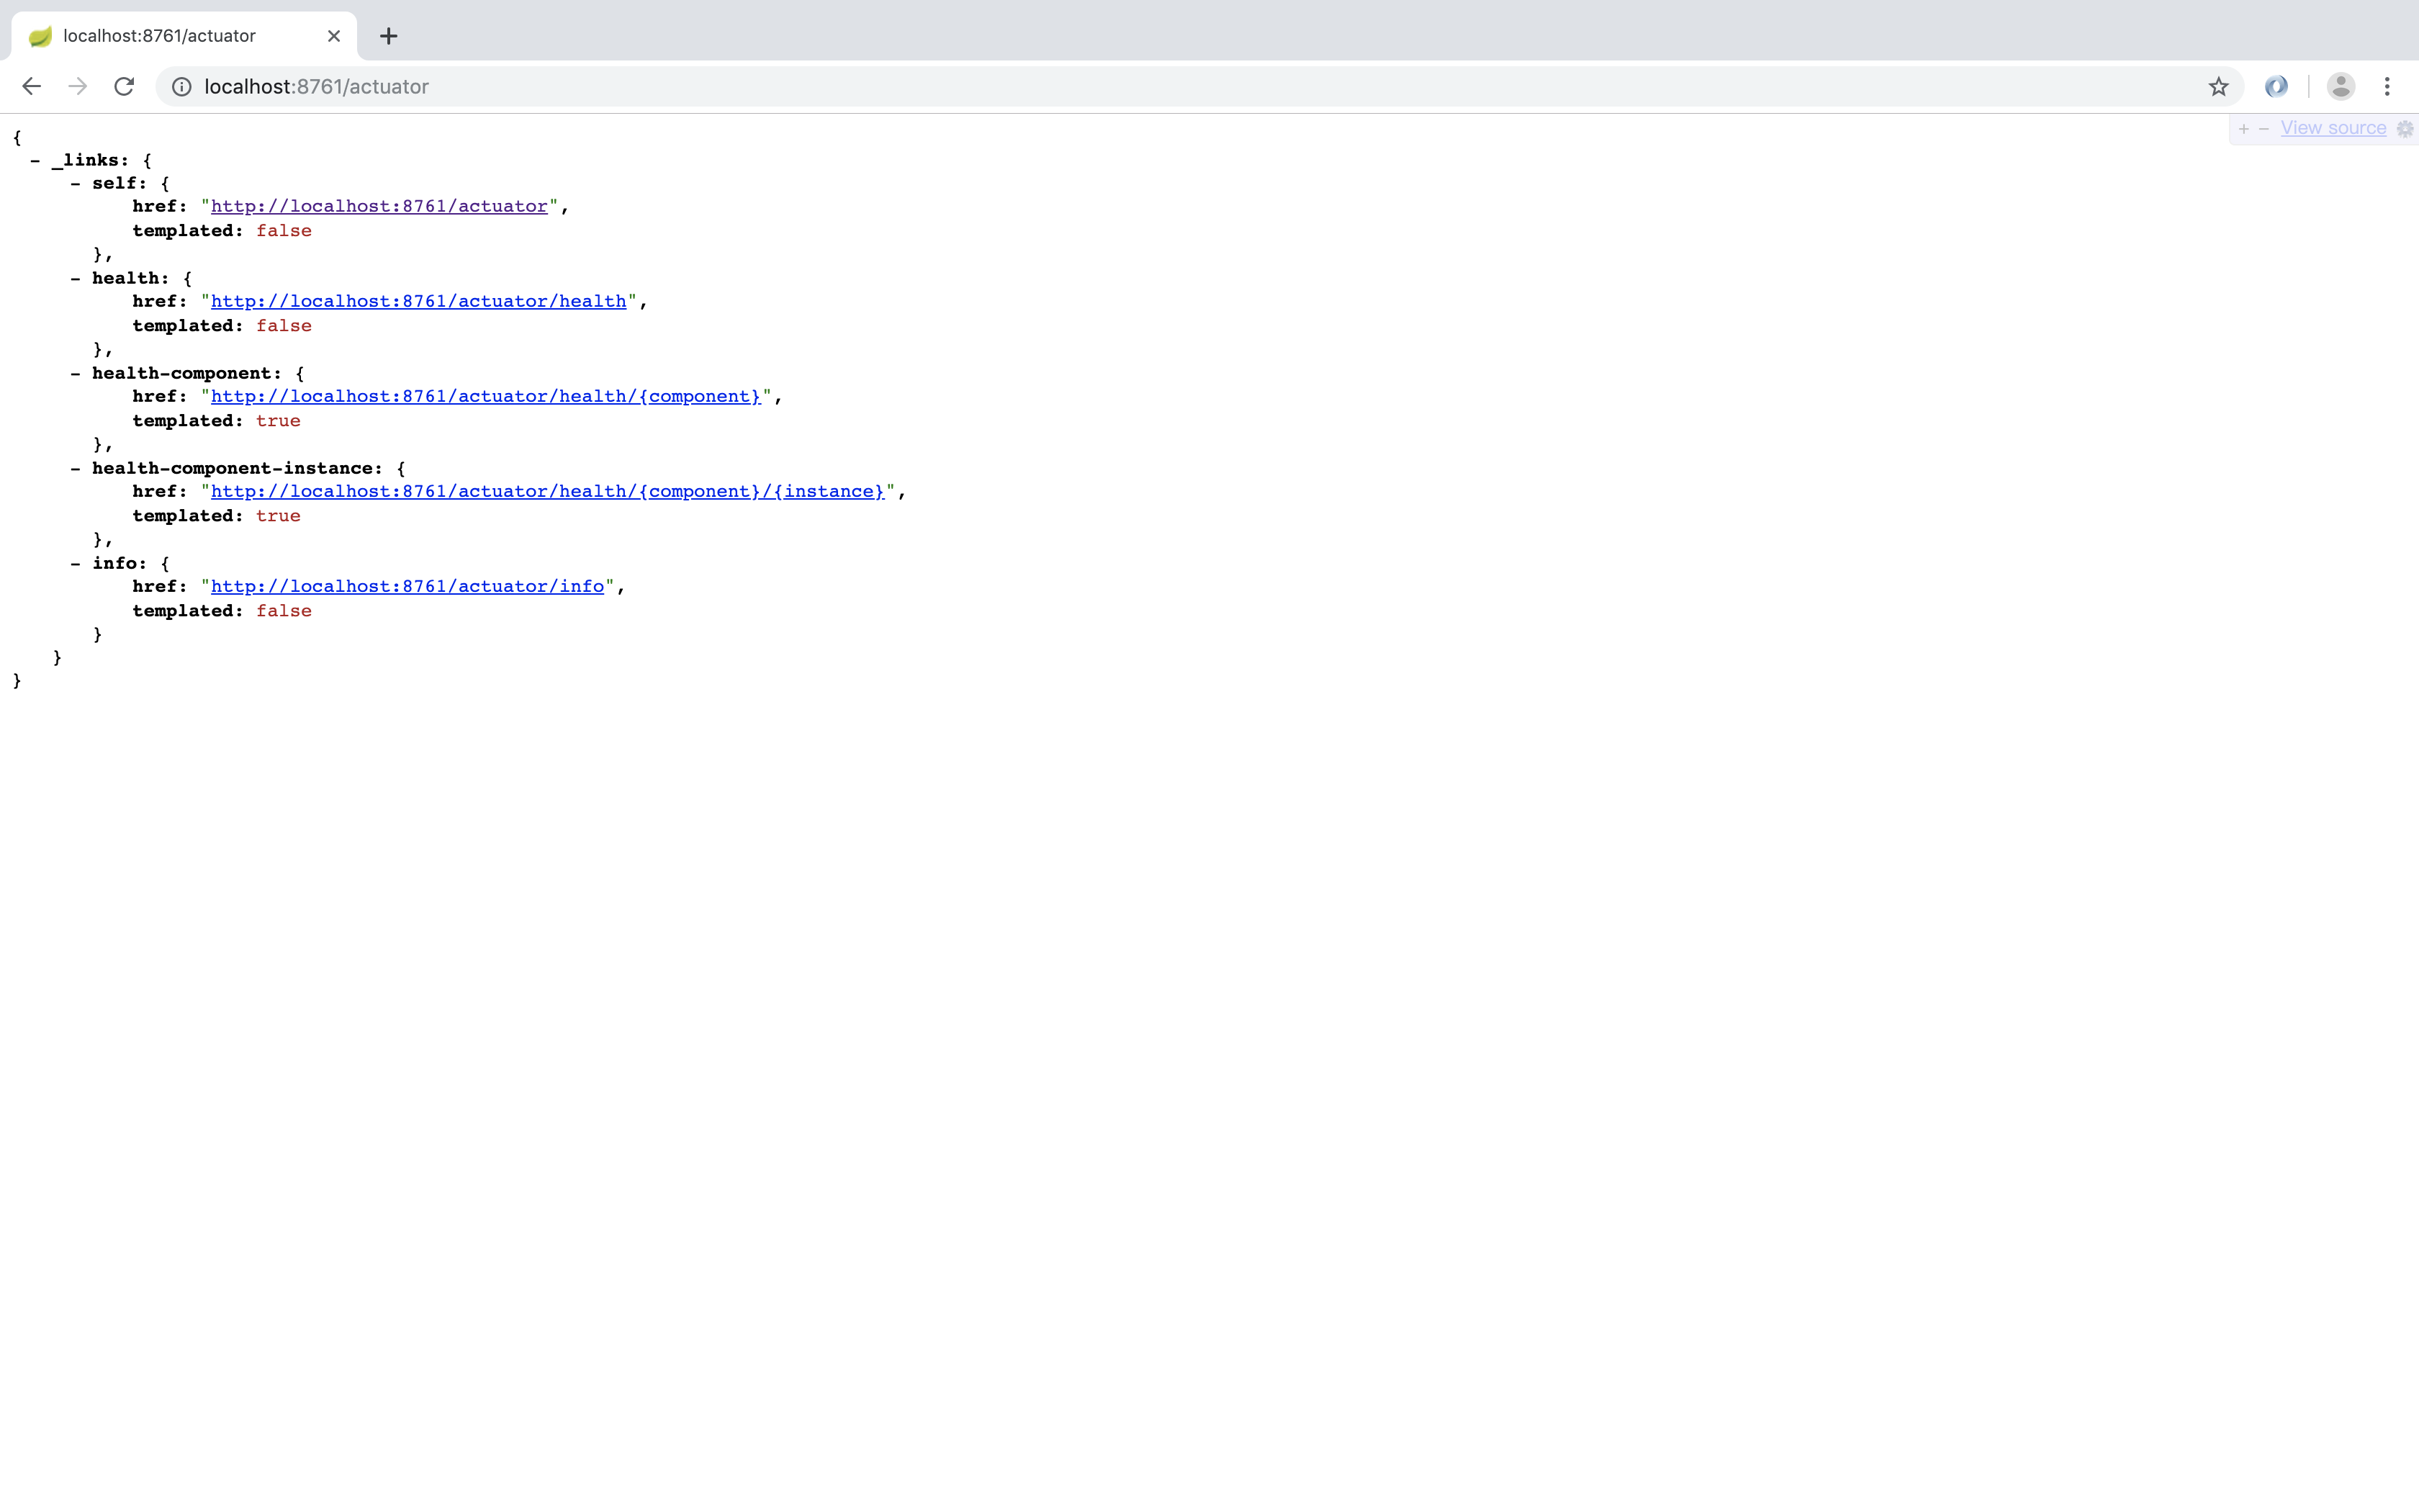2419x1512 pixels.
Task: Collapse all JSON nodes with minus
Action: 2263,128
